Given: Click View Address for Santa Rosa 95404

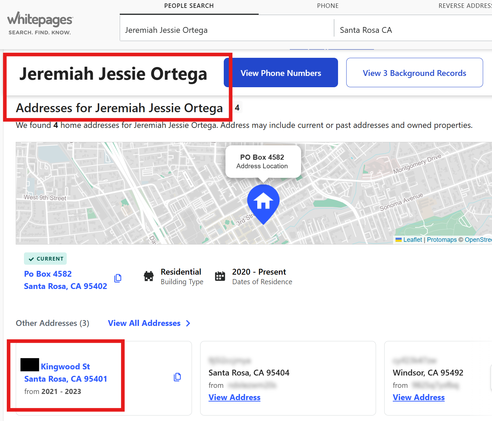Looking at the screenshot, I should (234, 397).
